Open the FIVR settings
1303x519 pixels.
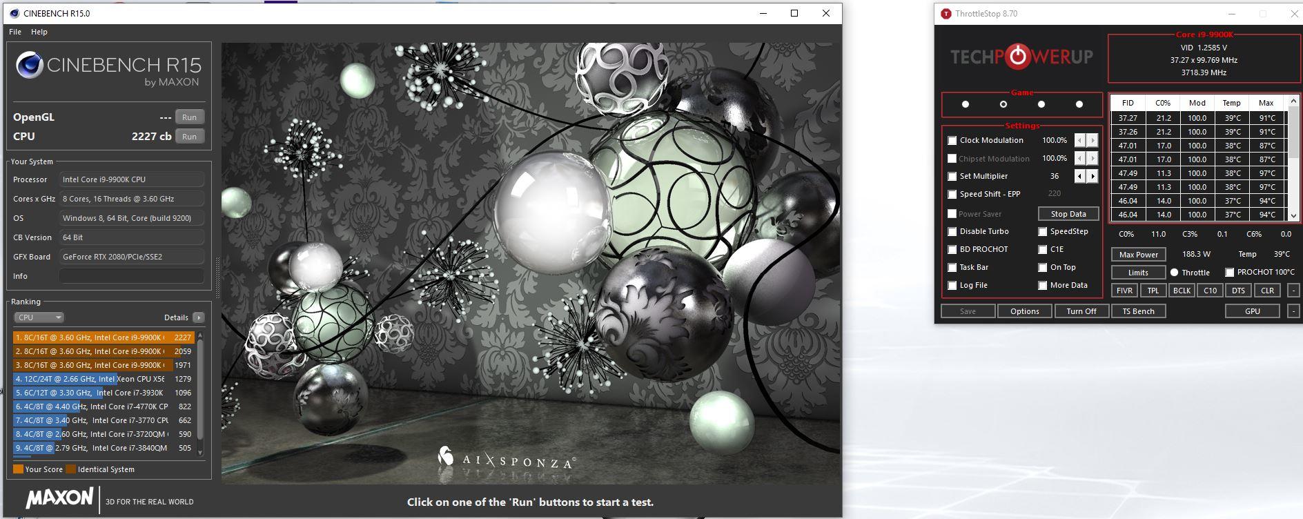1125,291
